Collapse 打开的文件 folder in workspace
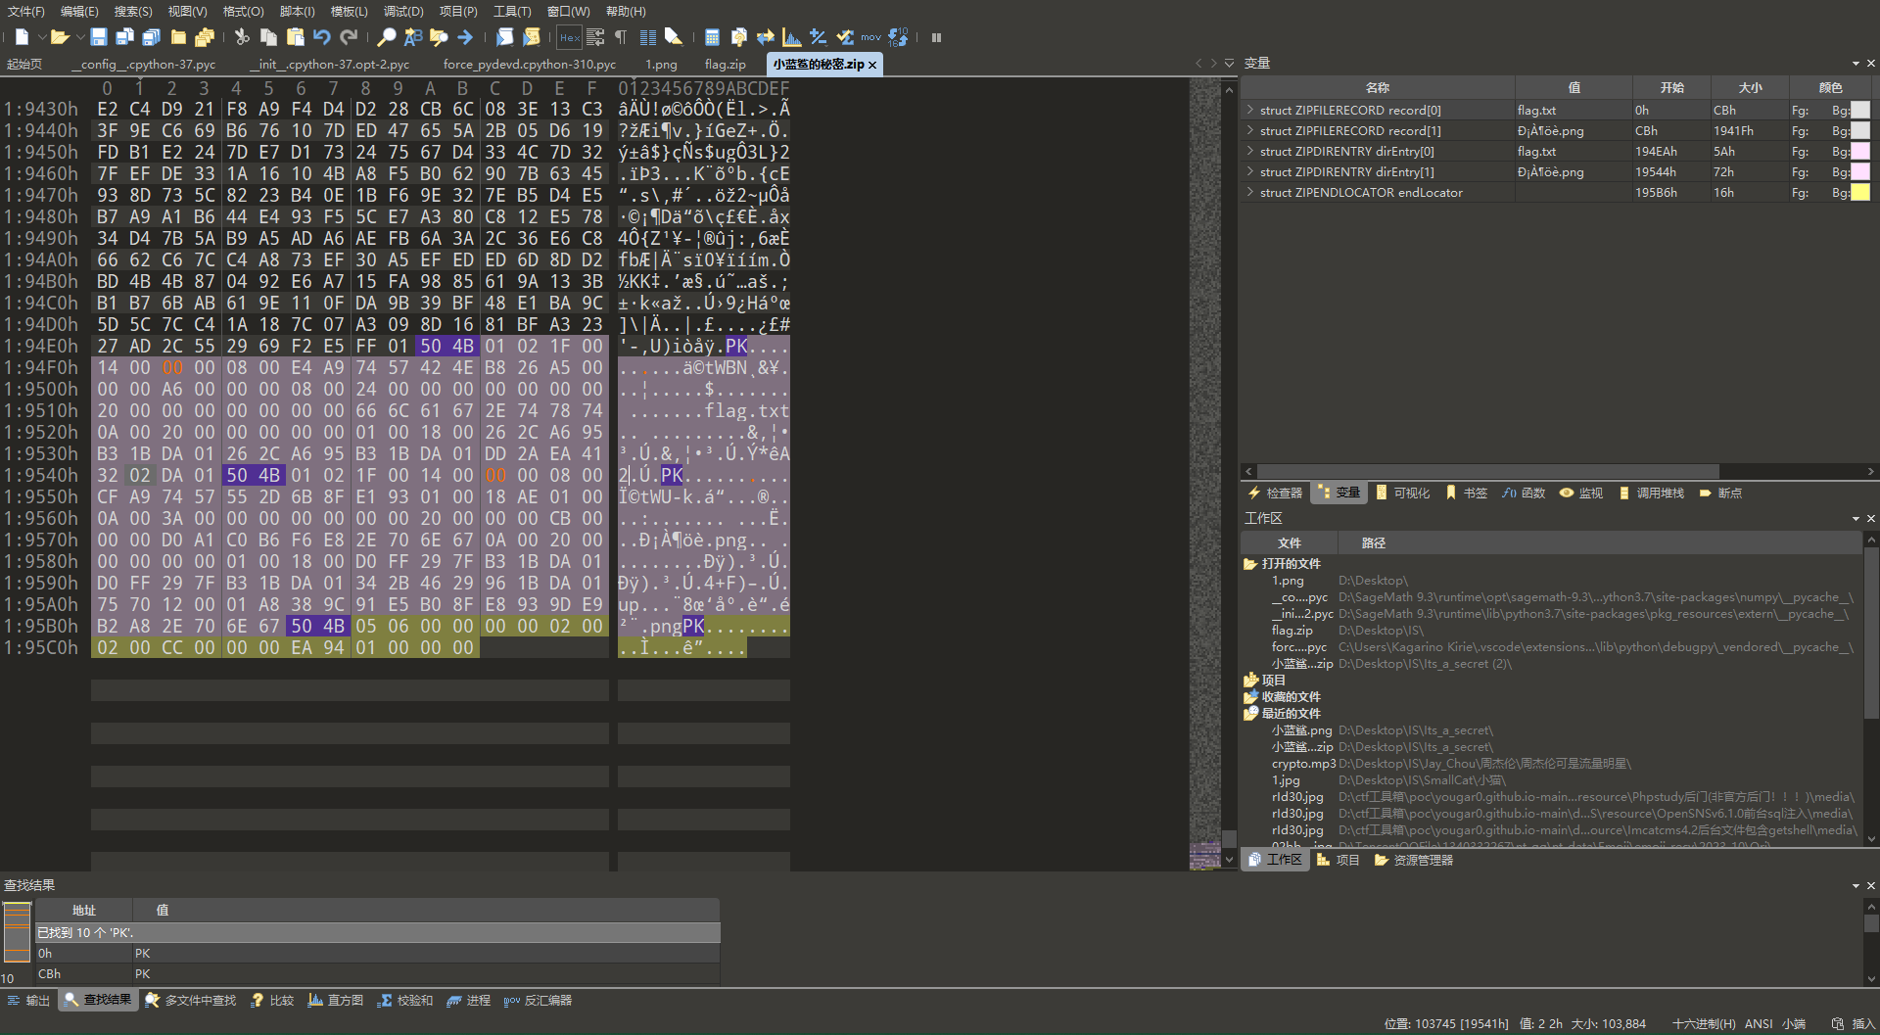Screen dimensions: 1880x1035 coord(1250,563)
